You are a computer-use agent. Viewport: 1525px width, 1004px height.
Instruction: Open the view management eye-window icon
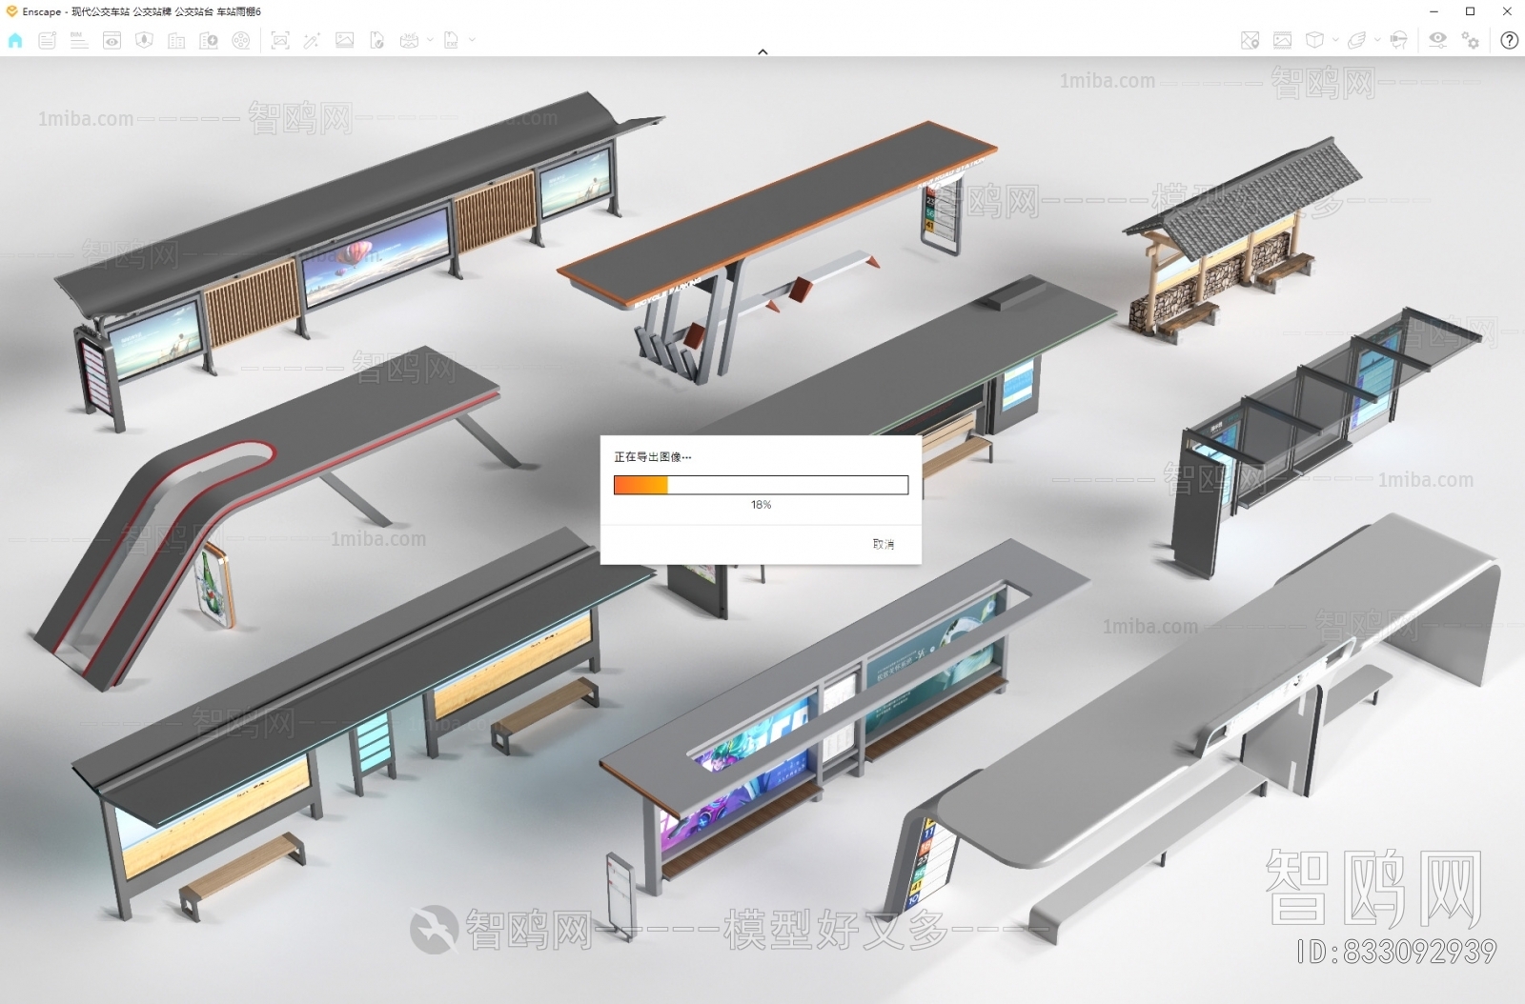(x=112, y=40)
